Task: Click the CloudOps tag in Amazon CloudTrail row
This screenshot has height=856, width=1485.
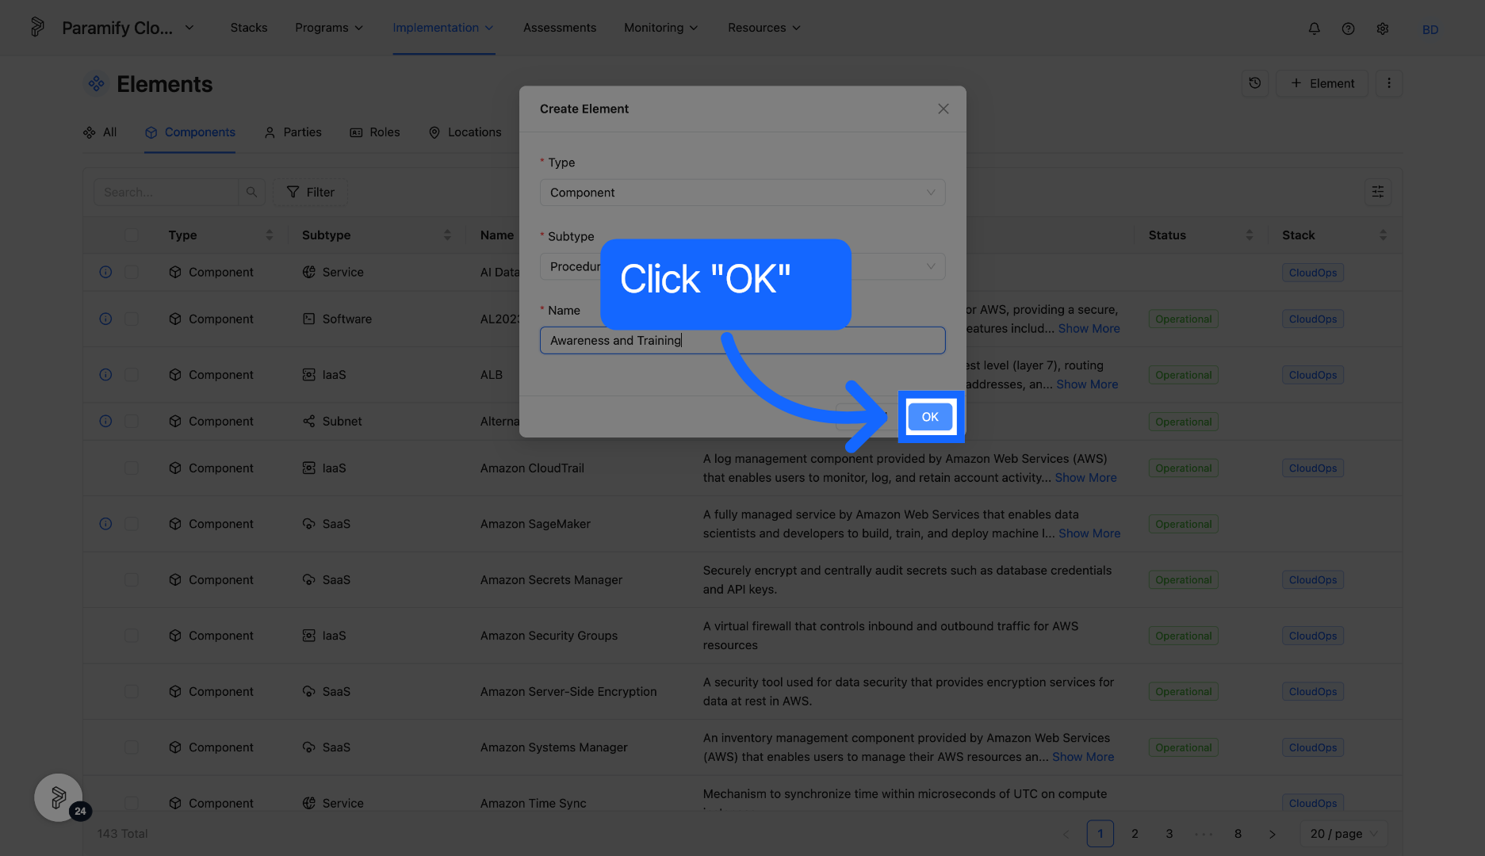Action: tap(1313, 468)
